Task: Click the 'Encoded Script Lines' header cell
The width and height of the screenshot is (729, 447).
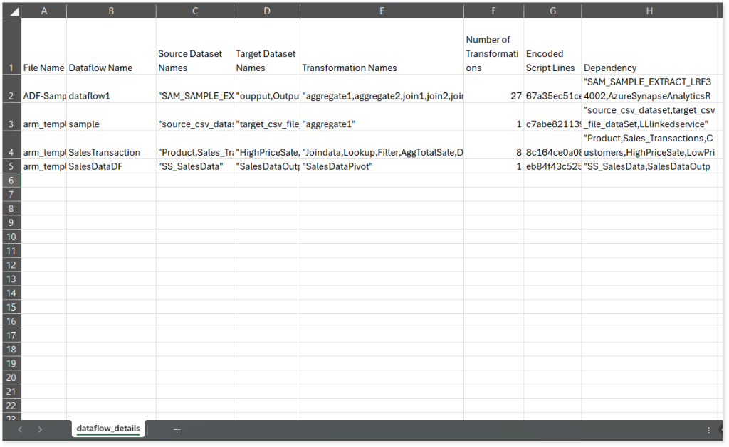Action: 552,60
